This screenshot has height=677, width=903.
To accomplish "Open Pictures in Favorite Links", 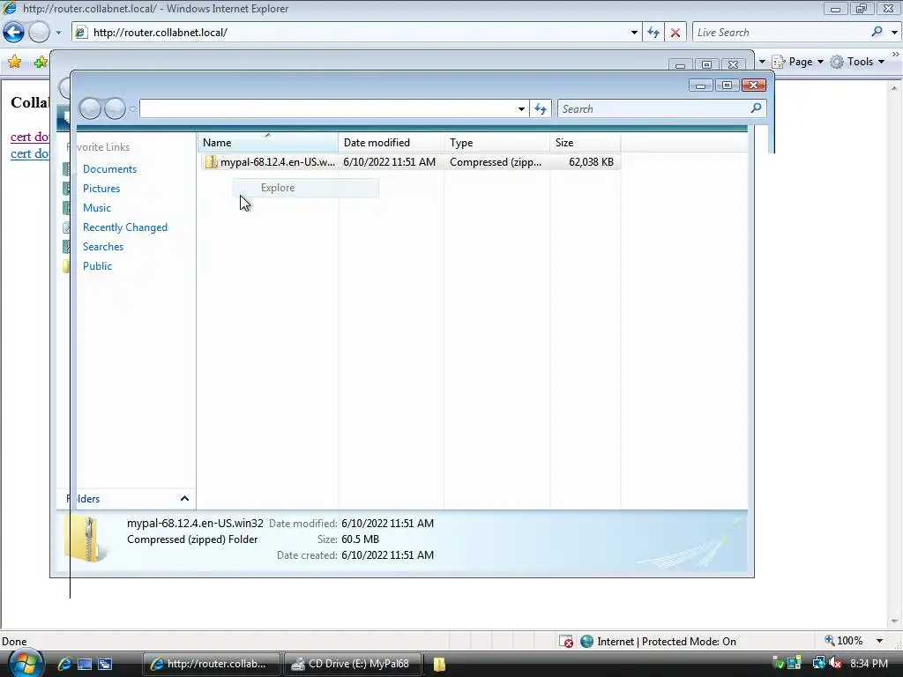I will 101,189.
